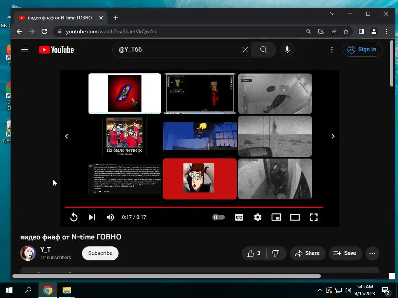This screenshot has width=398, height=298.
Task: Click the magnifier search button on YouTube
Action: click(264, 50)
